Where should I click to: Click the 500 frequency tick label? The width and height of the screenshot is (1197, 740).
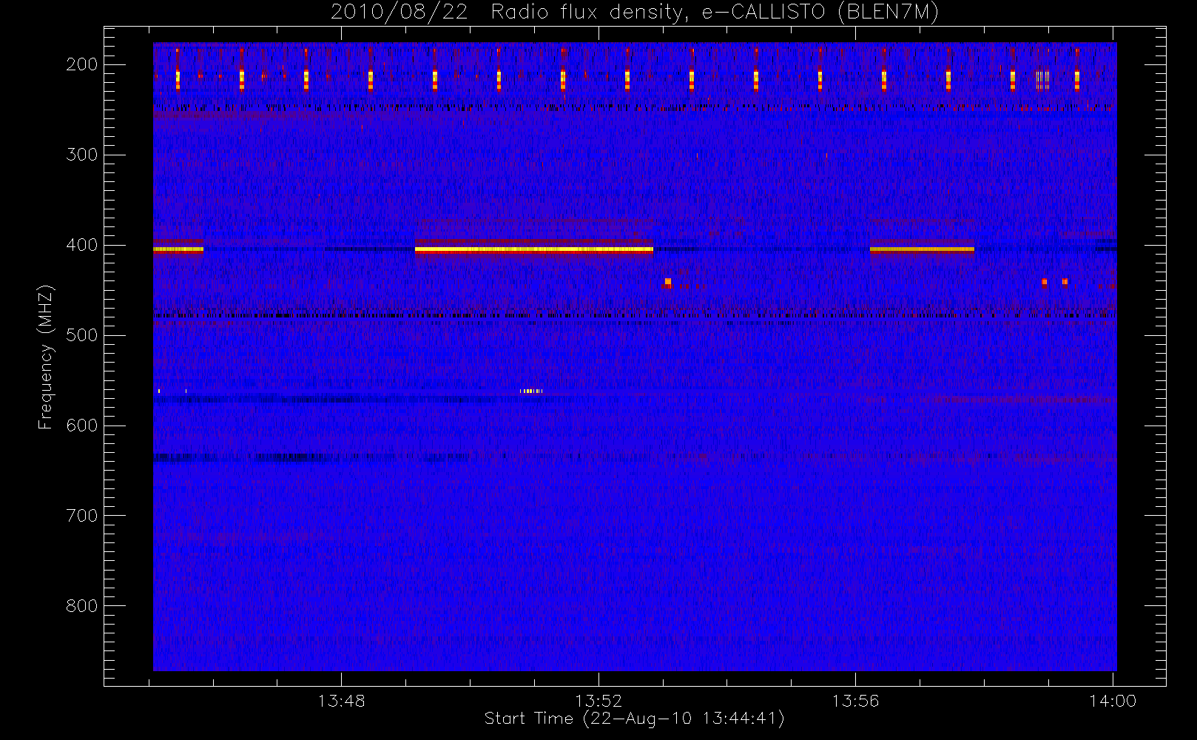pyautogui.click(x=82, y=335)
